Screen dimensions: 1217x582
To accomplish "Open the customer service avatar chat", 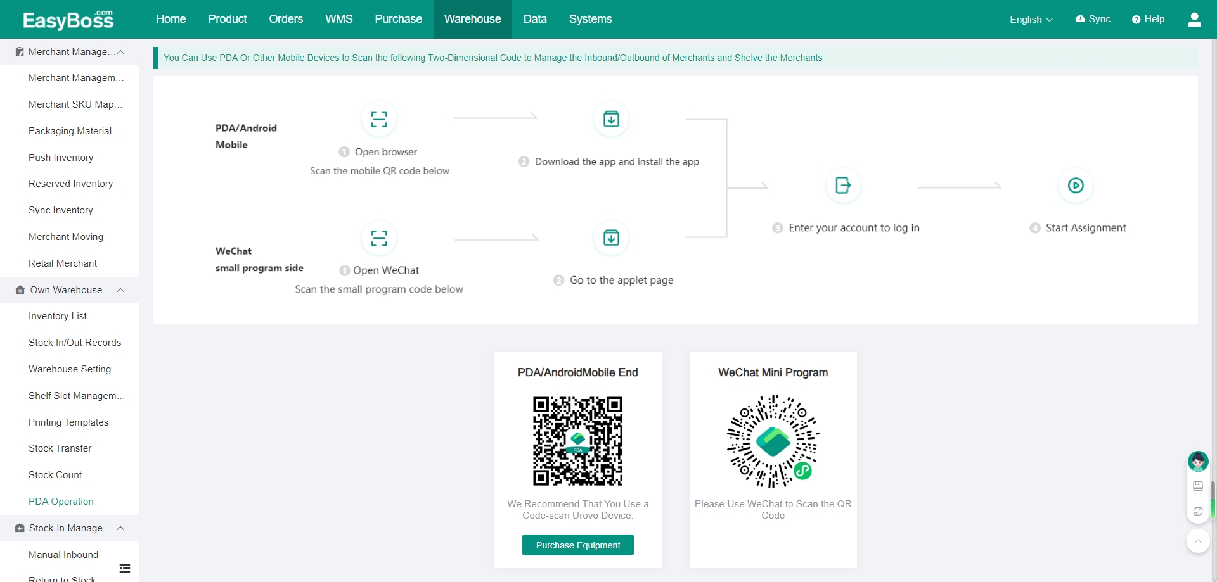I will (1198, 462).
